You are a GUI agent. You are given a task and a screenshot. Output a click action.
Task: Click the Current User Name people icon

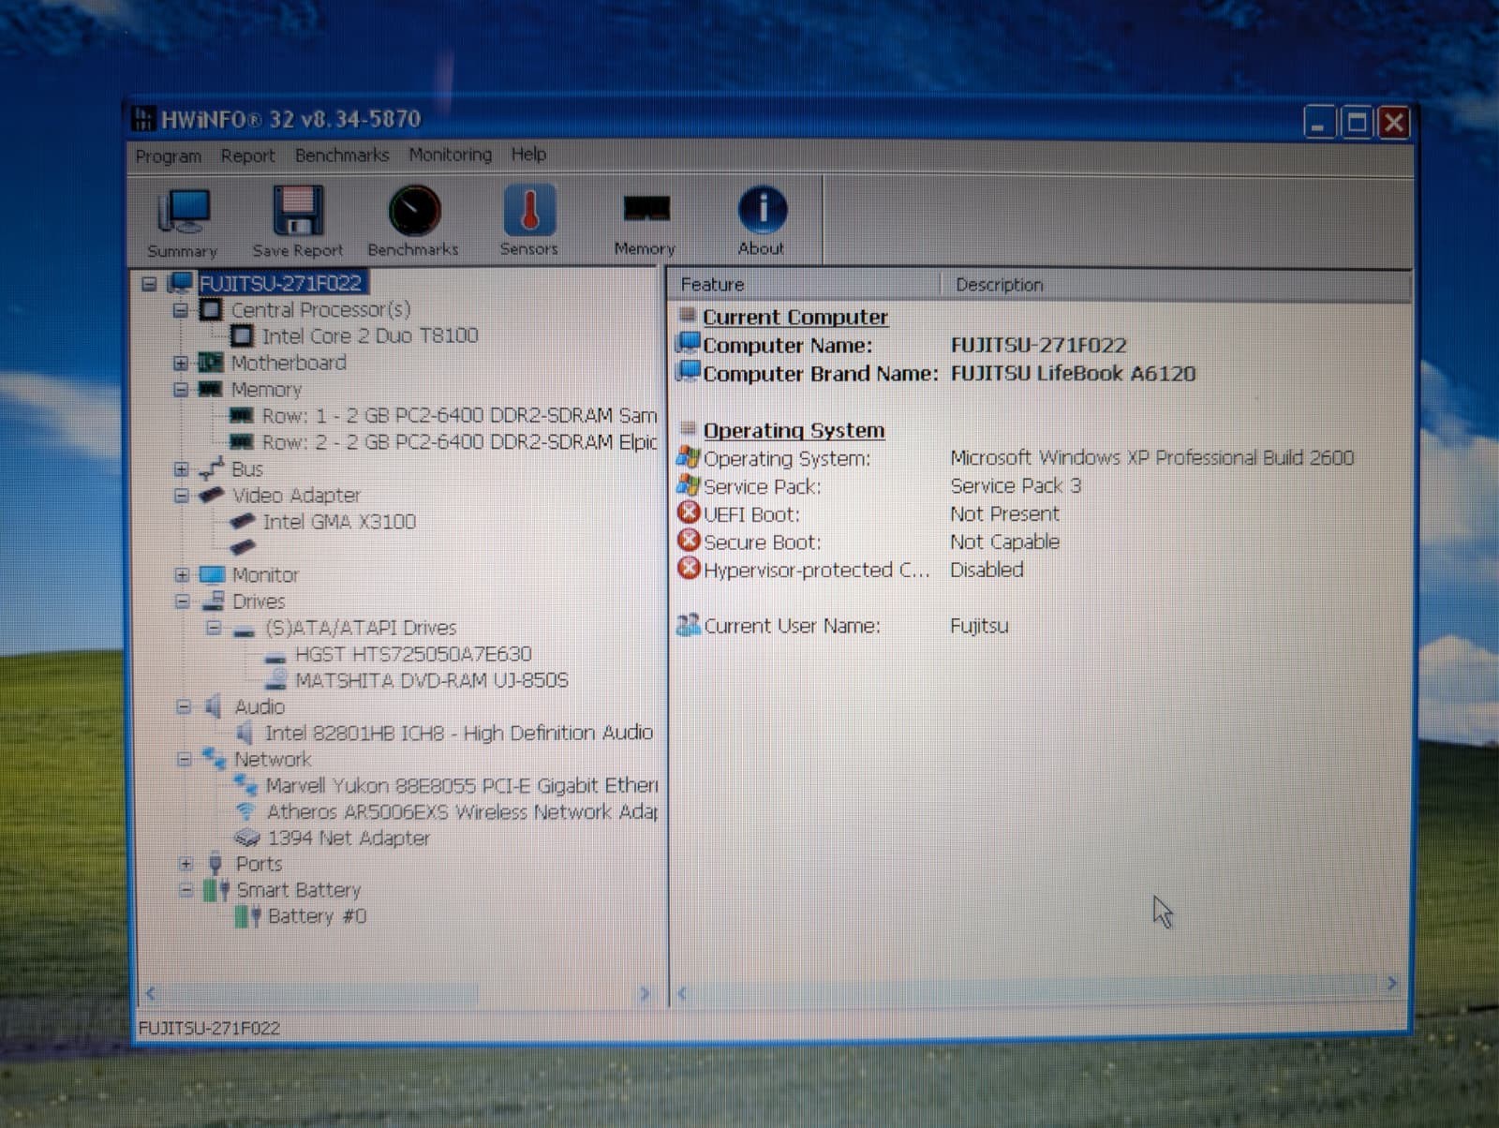point(689,624)
